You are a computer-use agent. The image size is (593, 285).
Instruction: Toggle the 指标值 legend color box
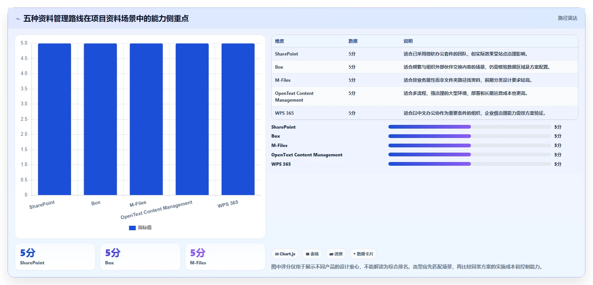[x=132, y=228]
